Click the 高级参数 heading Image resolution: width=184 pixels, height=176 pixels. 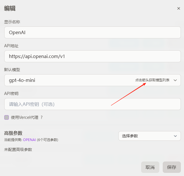[x=13, y=133]
